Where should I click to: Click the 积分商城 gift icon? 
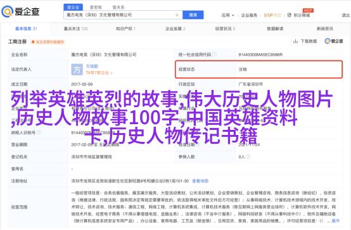tap(289, 15)
